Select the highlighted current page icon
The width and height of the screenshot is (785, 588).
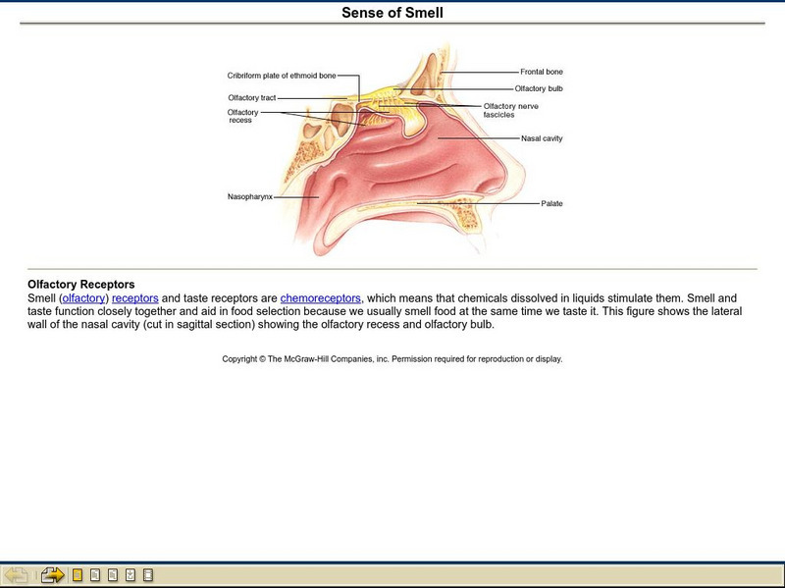78,574
